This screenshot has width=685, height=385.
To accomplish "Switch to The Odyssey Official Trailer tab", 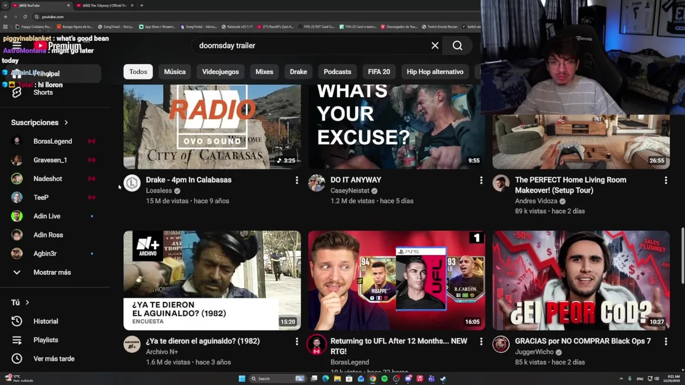I will 105,5.
